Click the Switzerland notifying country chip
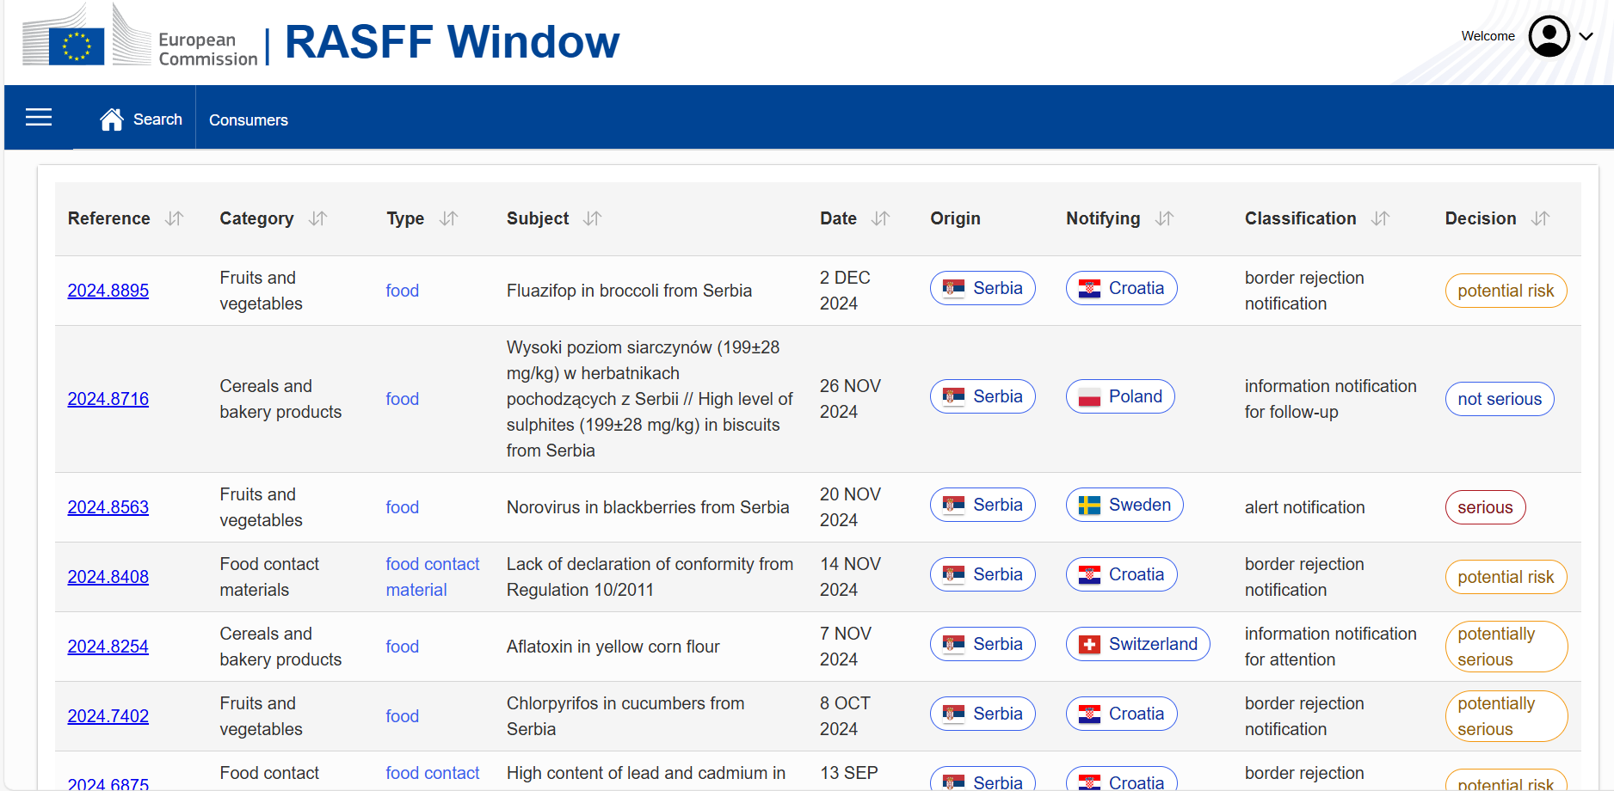The width and height of the screenshot is (1614, 791). tap(1137, 644)
